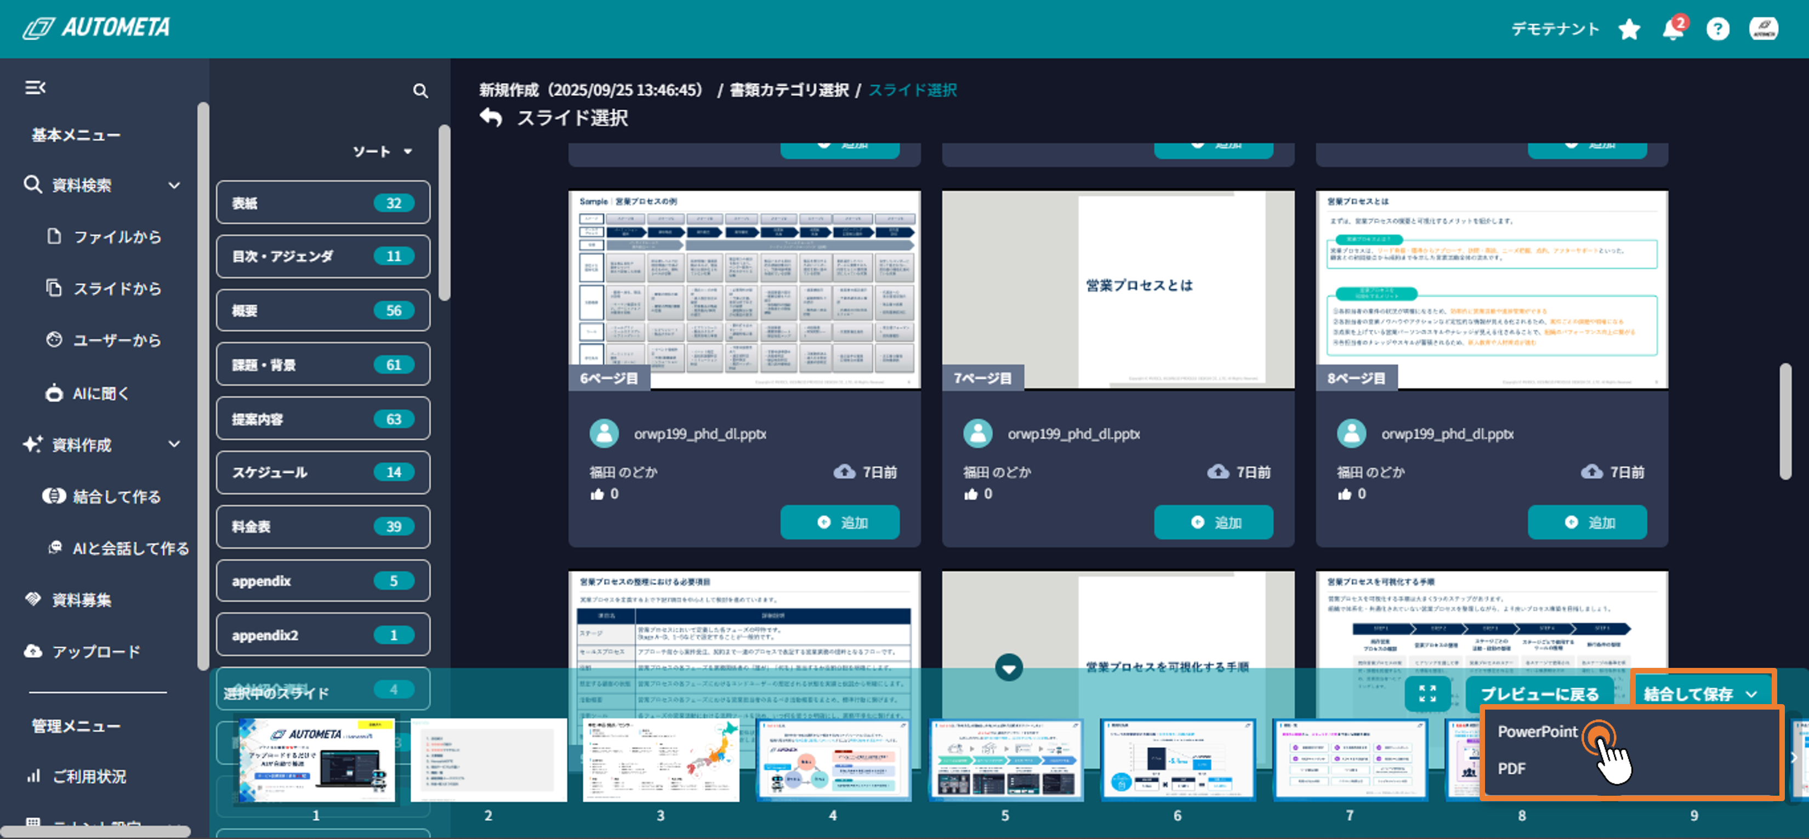Click プレビューに戻る button

point(1539,694)
